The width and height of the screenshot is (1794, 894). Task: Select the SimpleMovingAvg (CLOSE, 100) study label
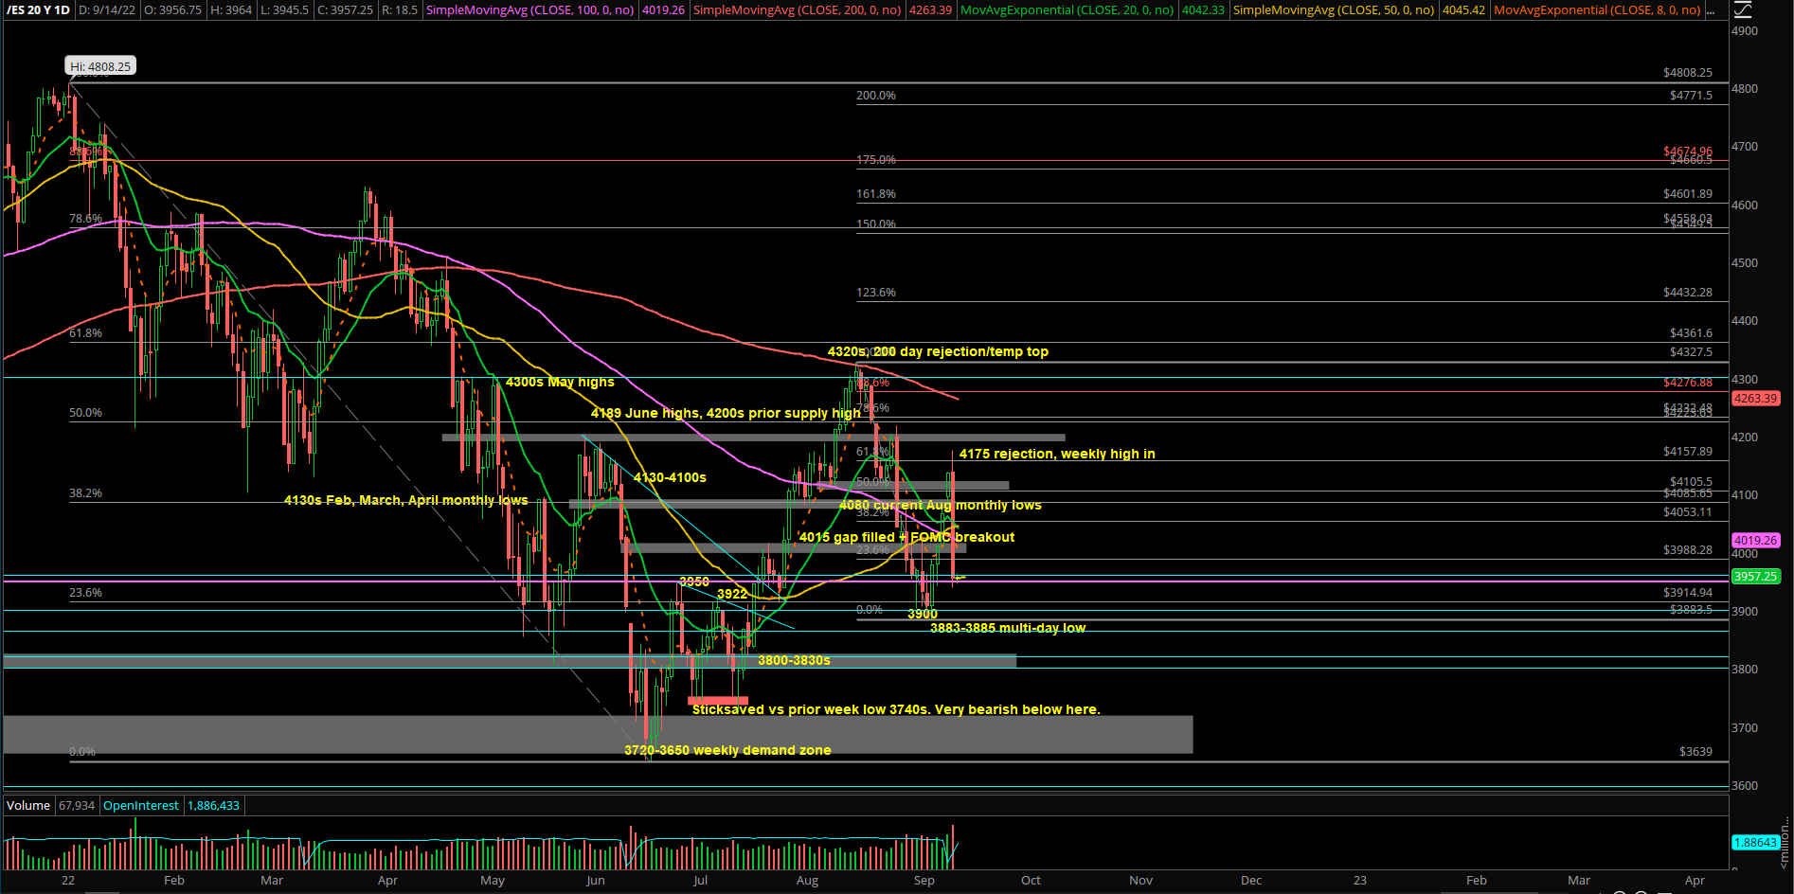click(530, 10)
